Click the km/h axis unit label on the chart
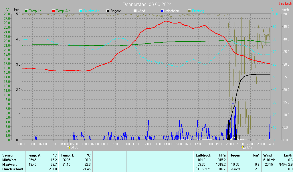The image size is (293, 172). [x=285, y=9]
